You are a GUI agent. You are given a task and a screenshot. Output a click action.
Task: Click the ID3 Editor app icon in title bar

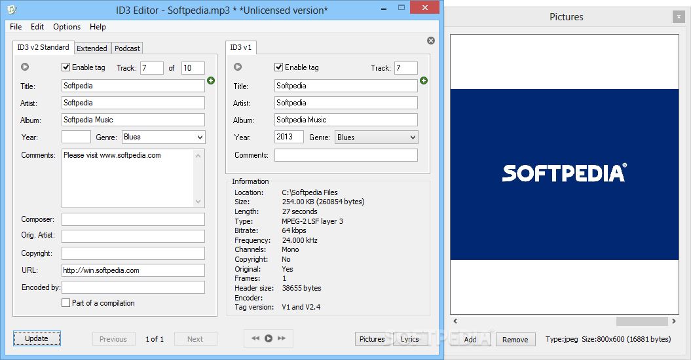pyautogui.click(x=12, y=9)
